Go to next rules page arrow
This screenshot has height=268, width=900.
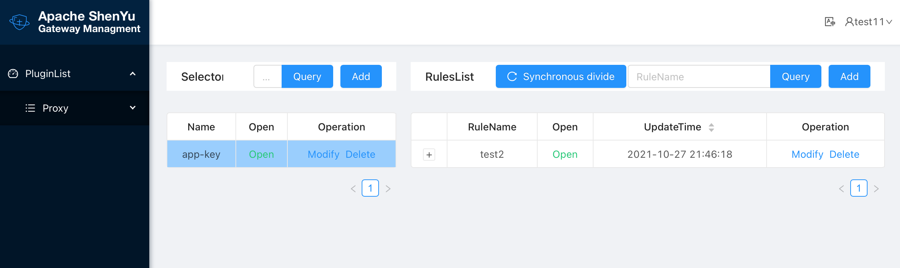[876, 188]
